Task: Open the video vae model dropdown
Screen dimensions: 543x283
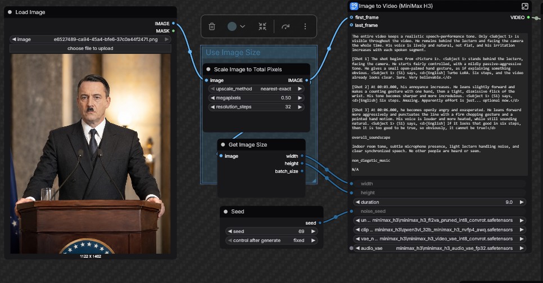Action: pyautogui.click(x=440, y=239)
